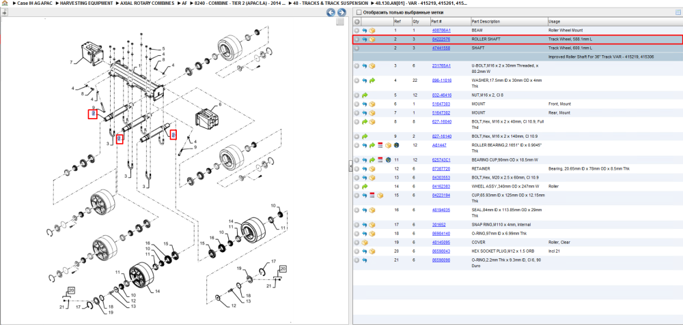Click package box icon in BEAM row
The width and height of the screenshot is (683, 325).
(x=372, y=31)
